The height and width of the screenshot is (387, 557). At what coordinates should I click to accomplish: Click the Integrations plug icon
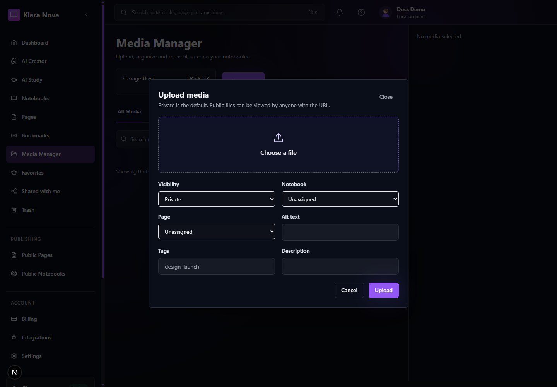tap(14, 337)
